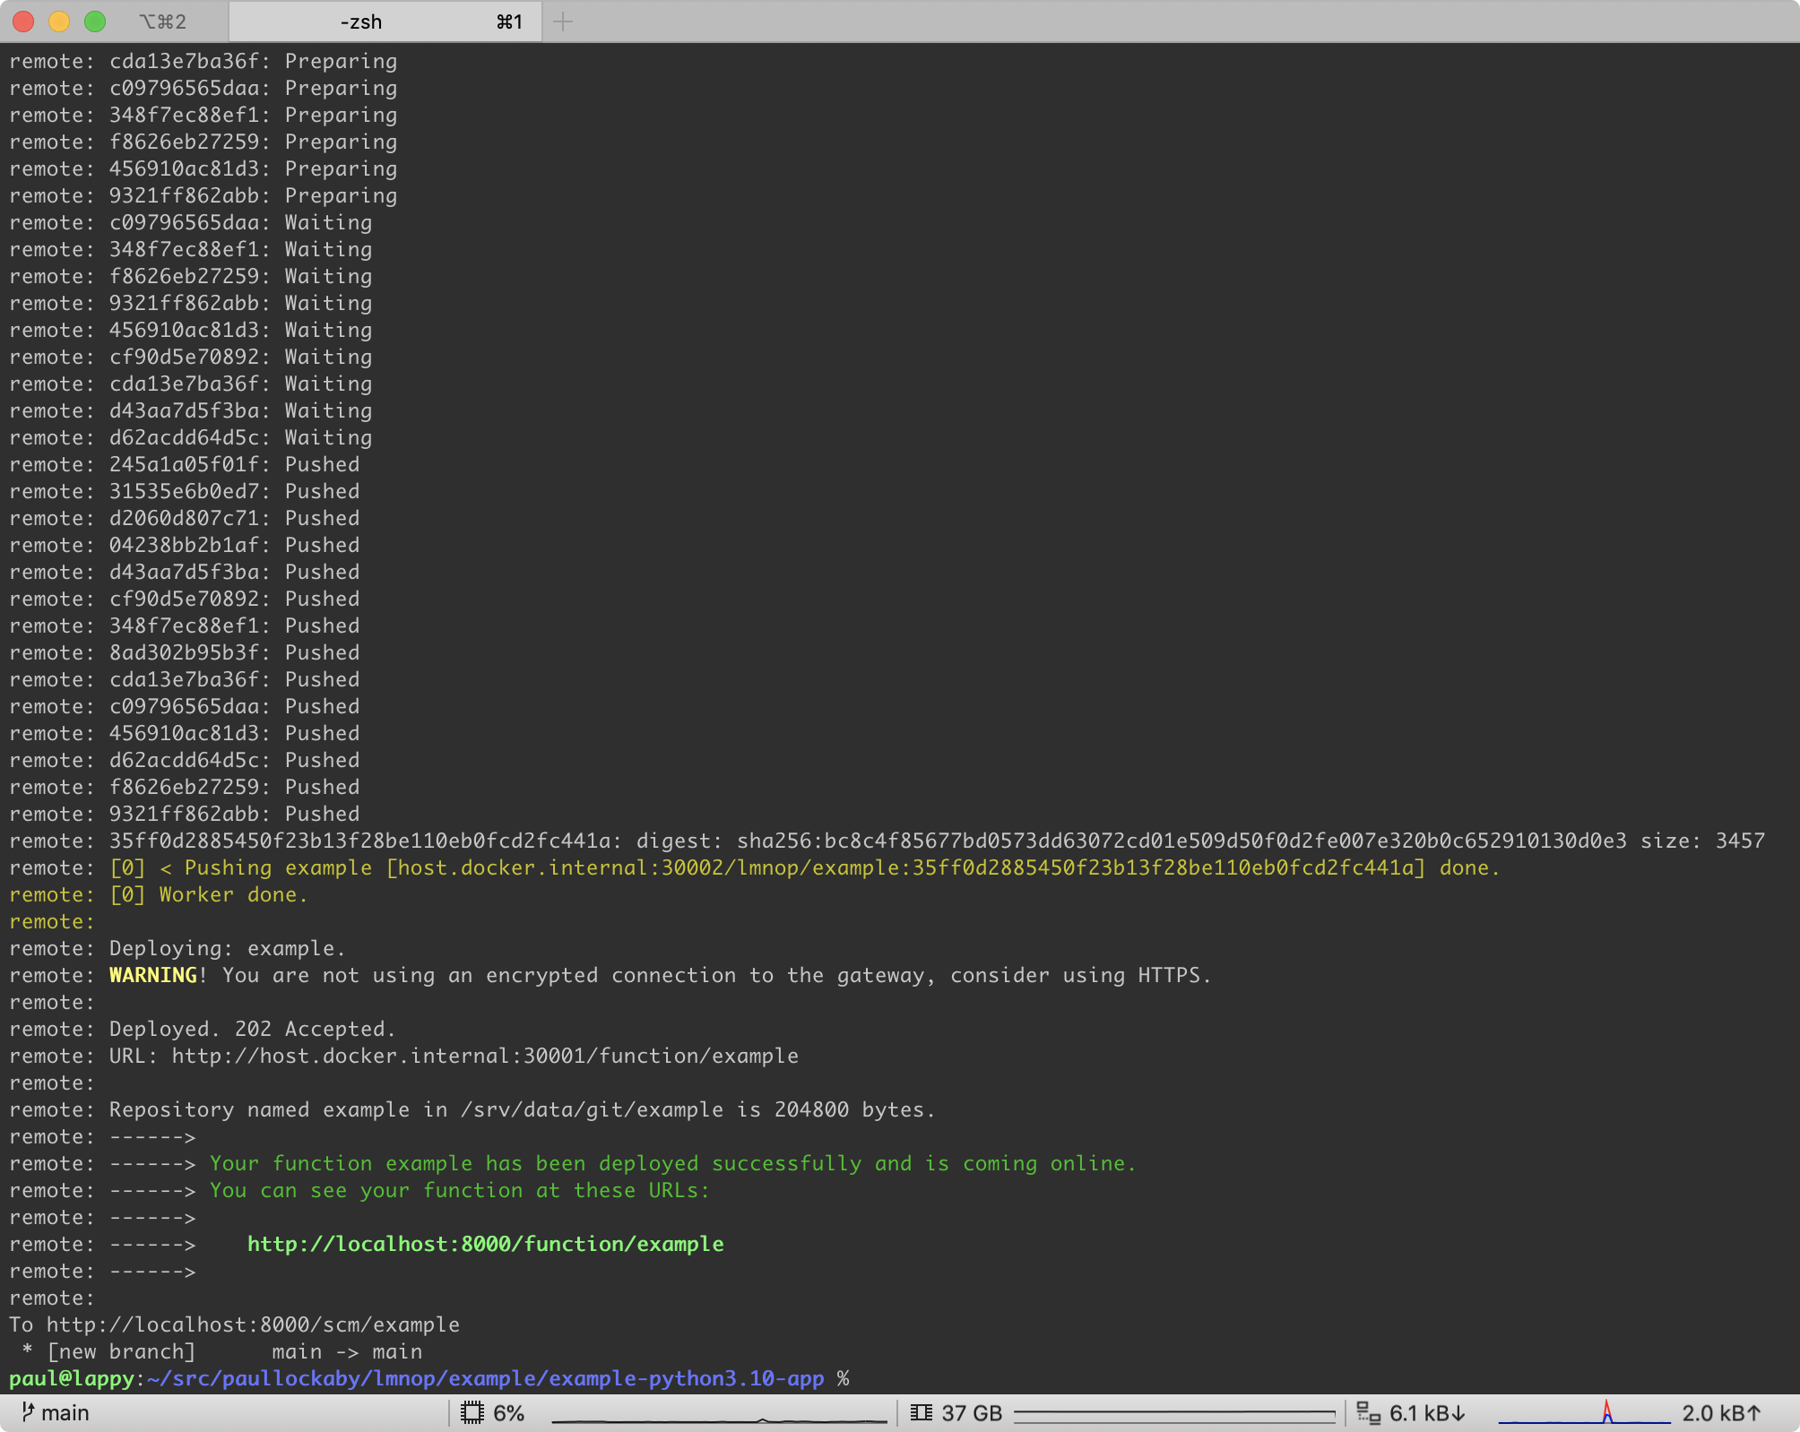Click the CPU chip icon in status bar
The image size is (1800, 1432).
tap(472, 1413)
